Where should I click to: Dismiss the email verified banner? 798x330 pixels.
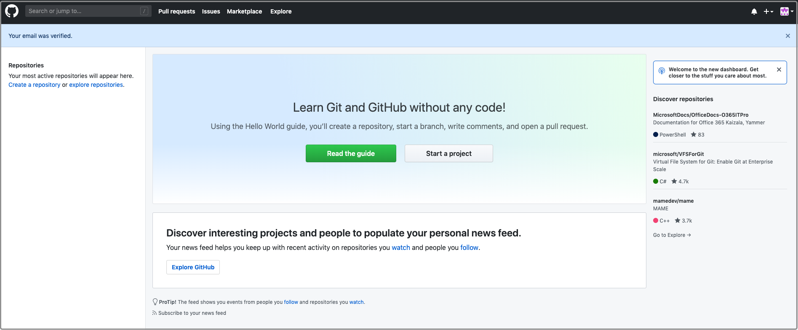[787, 36]
